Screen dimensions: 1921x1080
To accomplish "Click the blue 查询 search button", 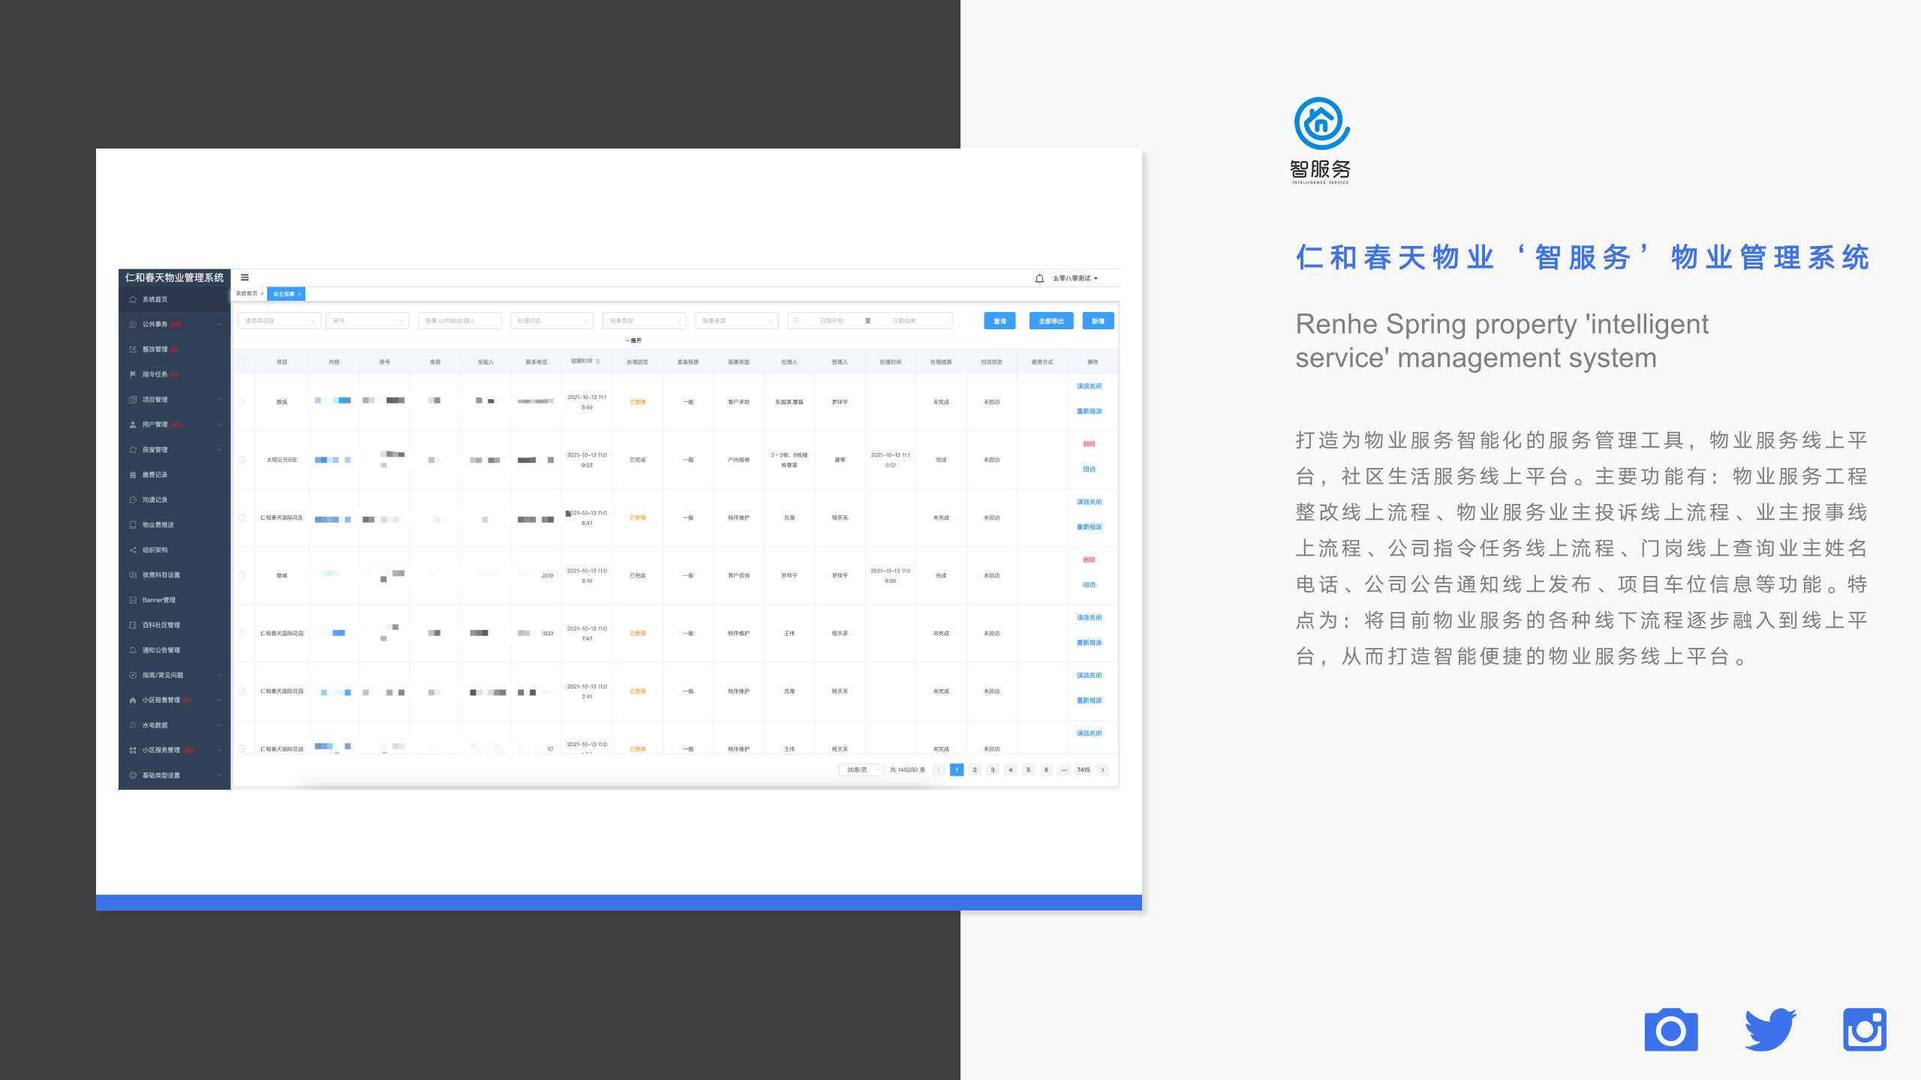I will tap(1000, 320).
